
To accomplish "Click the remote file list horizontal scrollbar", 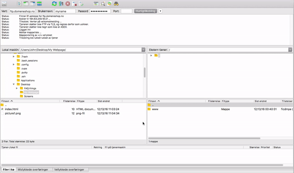I will [x=204, y=138].
